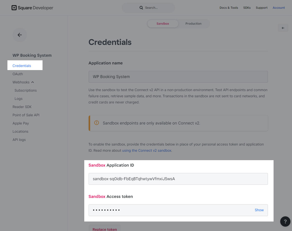Open the help question mark button
The width and height of the screenshot is (292, 231).
click(x=285, y=221)
